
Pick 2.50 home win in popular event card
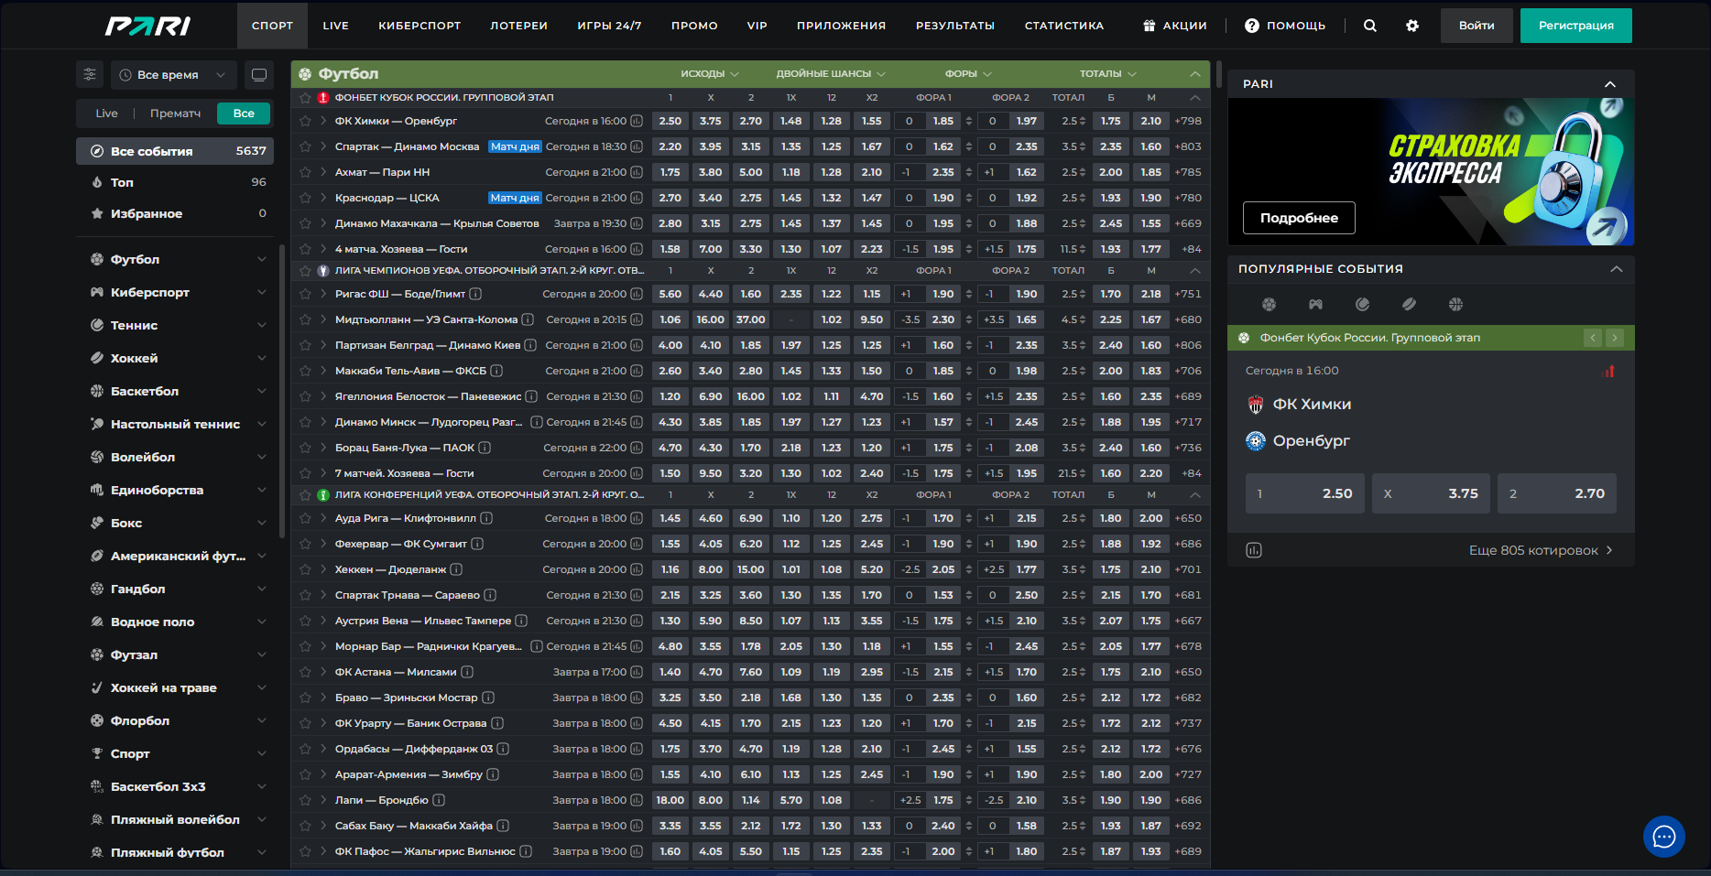(x=1305, y=493)
